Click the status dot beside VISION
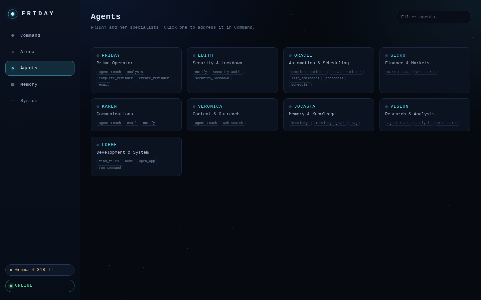Image resolution: width=481 pixels, height=300 pixels. [386, 107]
